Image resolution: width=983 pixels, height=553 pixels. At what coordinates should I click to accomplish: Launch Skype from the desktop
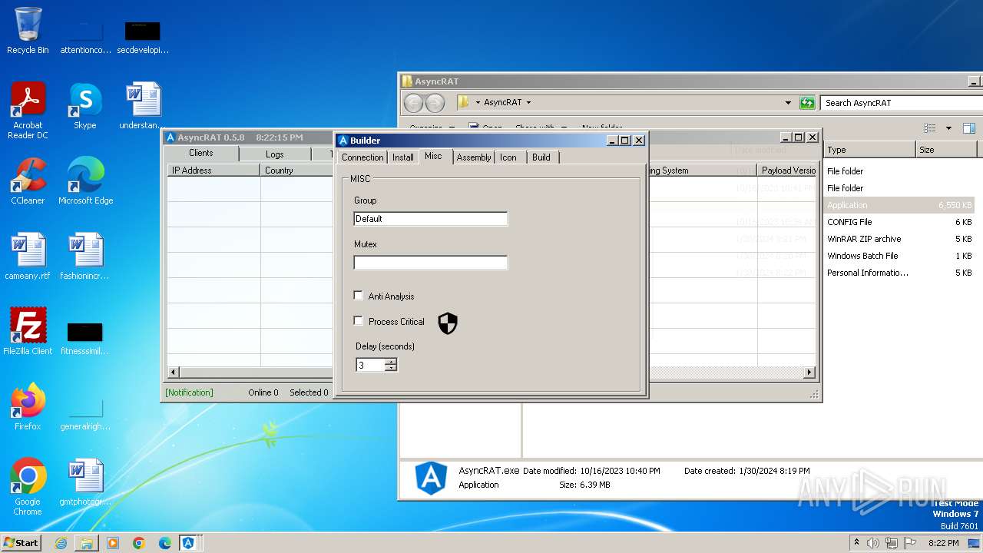85,106
